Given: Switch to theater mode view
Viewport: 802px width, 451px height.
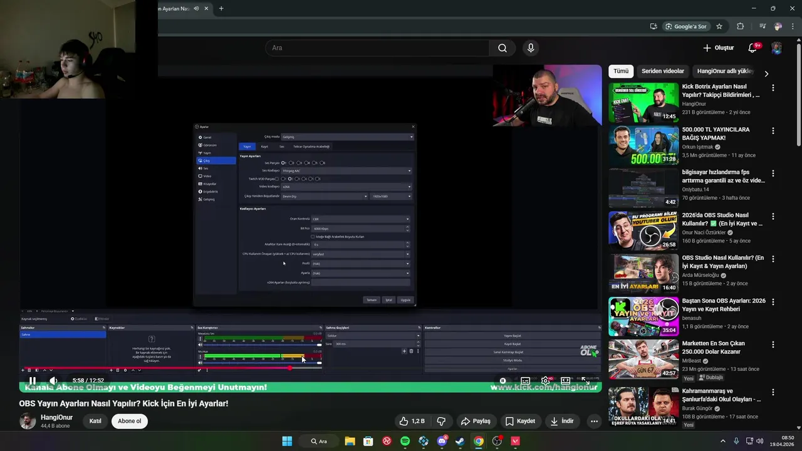Looking at the screenshot, I should pyautogui.click(x=565, y=380).
